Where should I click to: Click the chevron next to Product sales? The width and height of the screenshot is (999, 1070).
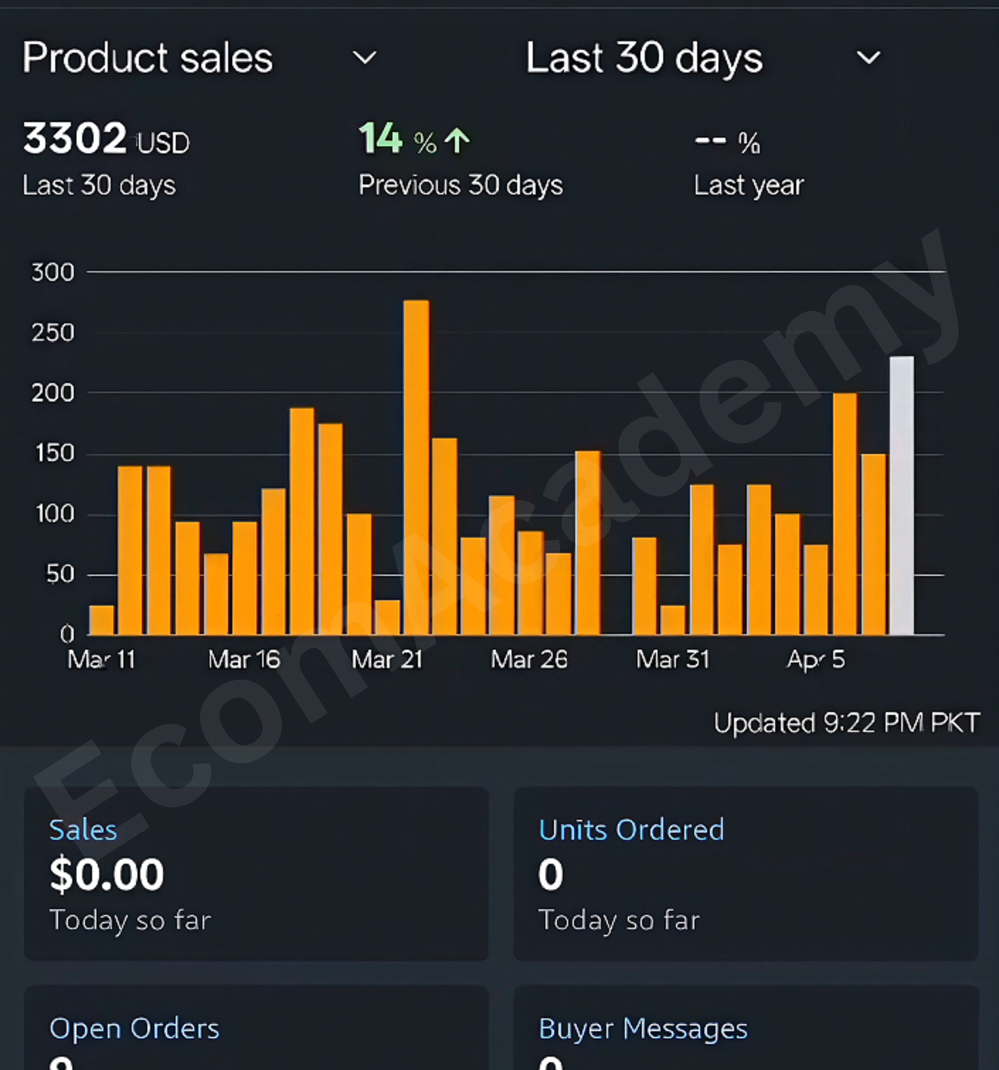[364, 57]
